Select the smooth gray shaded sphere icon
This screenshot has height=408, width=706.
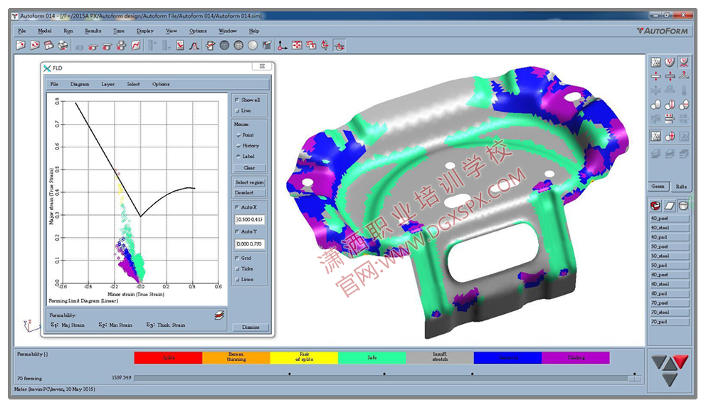[253, 45]
